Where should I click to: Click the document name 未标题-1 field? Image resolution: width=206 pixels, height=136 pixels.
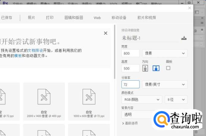[150, 38]
